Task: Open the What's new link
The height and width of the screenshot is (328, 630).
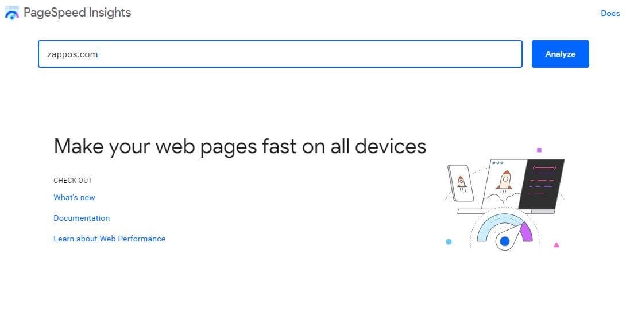Action: tap(74, 197)
